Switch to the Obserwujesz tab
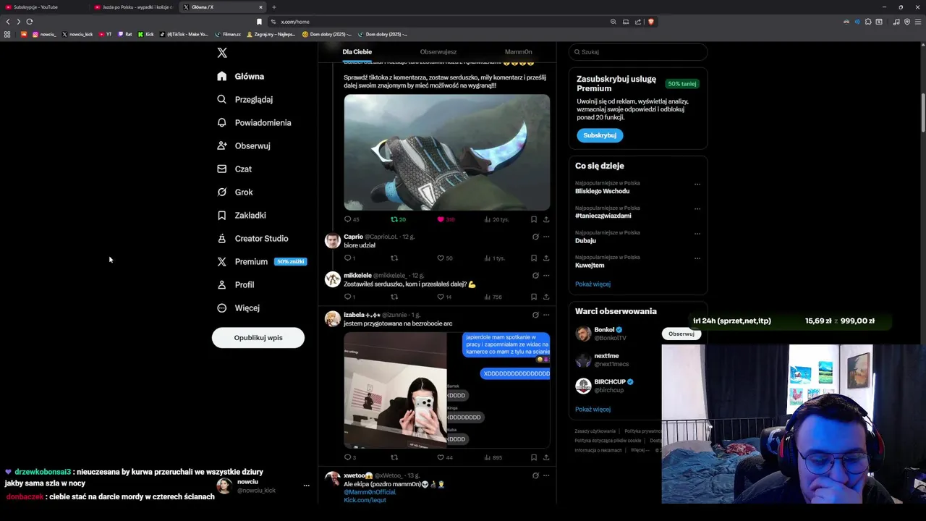 (438, 52)
